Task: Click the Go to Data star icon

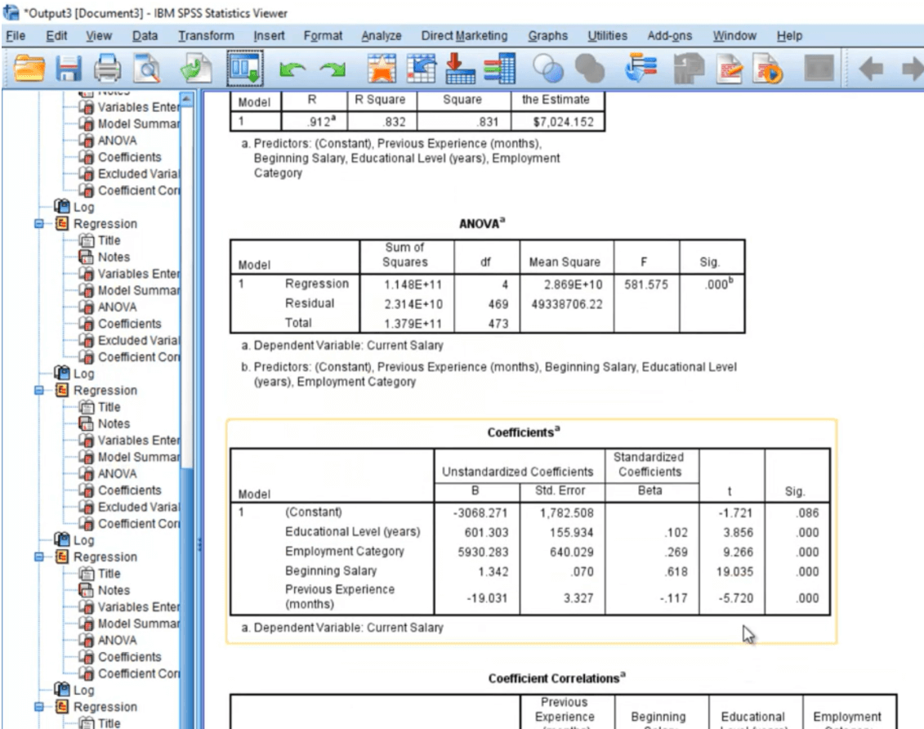Action: 382,69
